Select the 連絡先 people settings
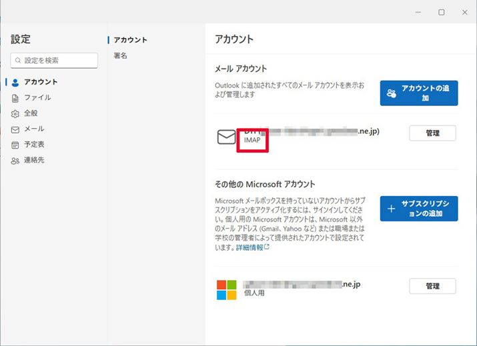The image size is (477, 346). click(x=34, y=160)
